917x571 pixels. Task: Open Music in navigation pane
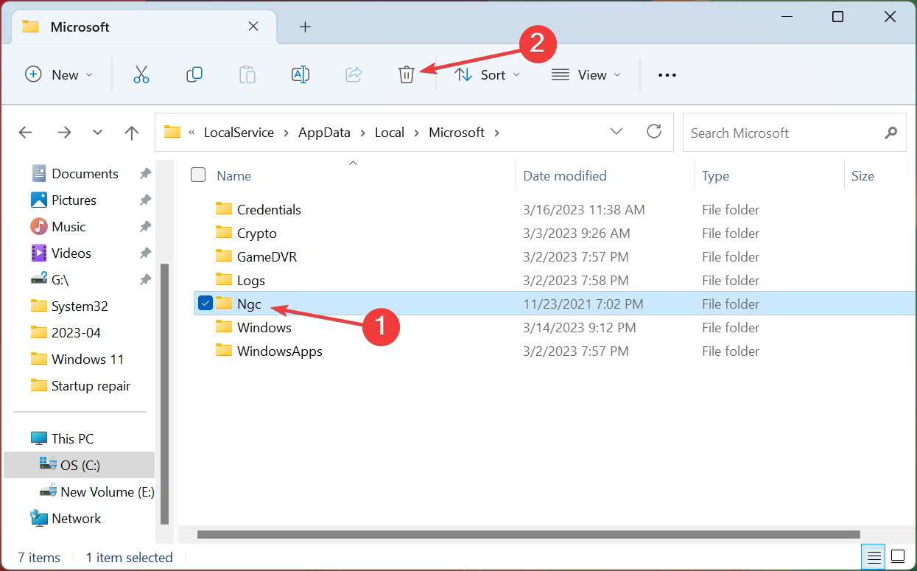tap(68, 227)
